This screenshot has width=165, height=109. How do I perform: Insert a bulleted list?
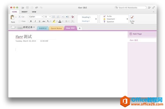(54, 17)
